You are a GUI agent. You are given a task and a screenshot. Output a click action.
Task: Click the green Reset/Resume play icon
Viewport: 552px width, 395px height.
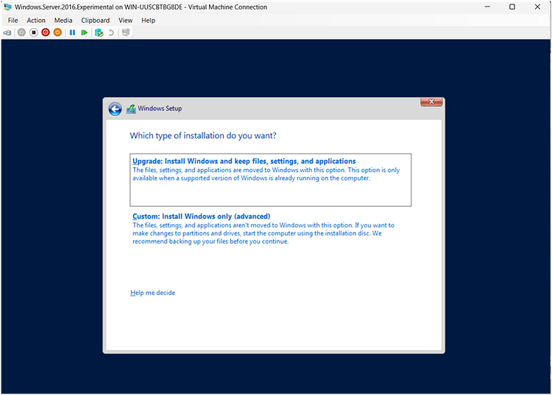click(84, 32)
